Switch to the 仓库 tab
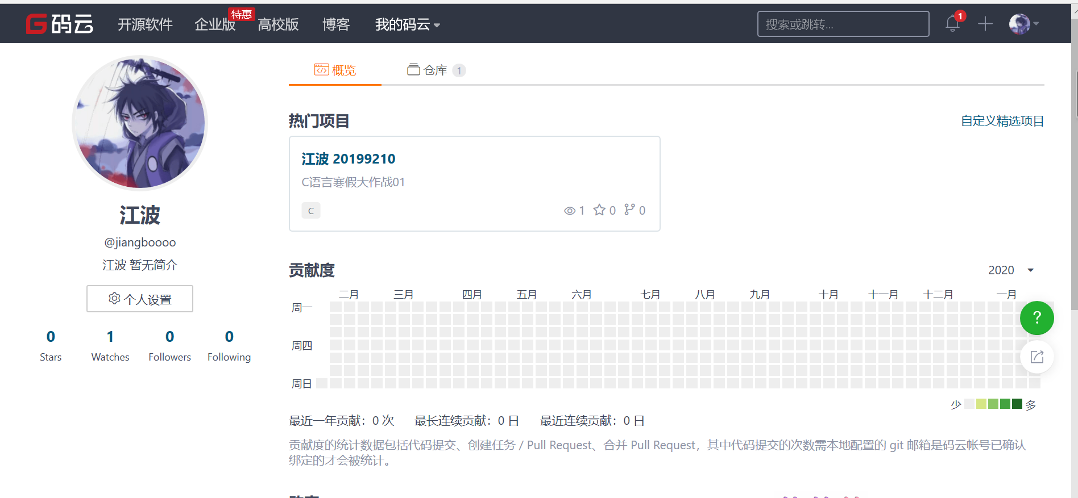Image resolution: width=1078 pixels, height=498 pixels. tap(436, 70)
